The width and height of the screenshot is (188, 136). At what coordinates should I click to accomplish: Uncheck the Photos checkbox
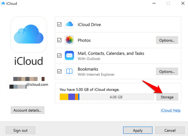pos(59,40)
